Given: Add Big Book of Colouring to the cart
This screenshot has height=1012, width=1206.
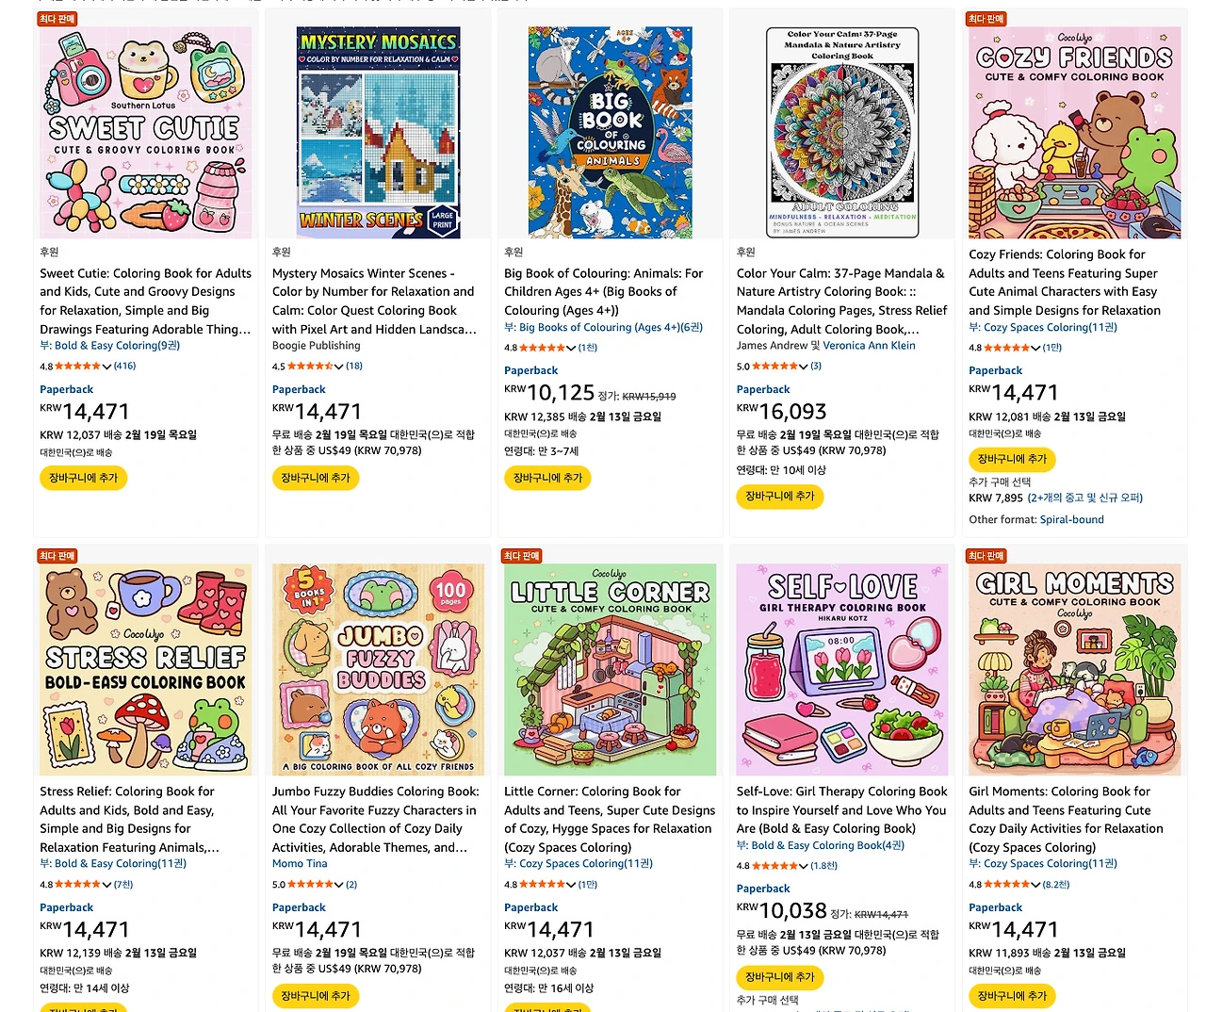Looking at the screenshot, I should click(x=547, y=478).
